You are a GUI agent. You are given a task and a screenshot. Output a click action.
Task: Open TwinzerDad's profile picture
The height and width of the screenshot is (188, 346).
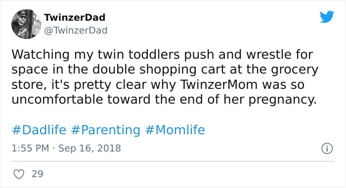tap(26, 24)
